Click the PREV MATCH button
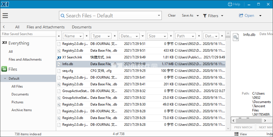273x137 pixels. pos(243,127)
